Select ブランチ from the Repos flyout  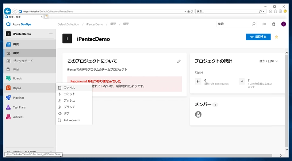74,107
